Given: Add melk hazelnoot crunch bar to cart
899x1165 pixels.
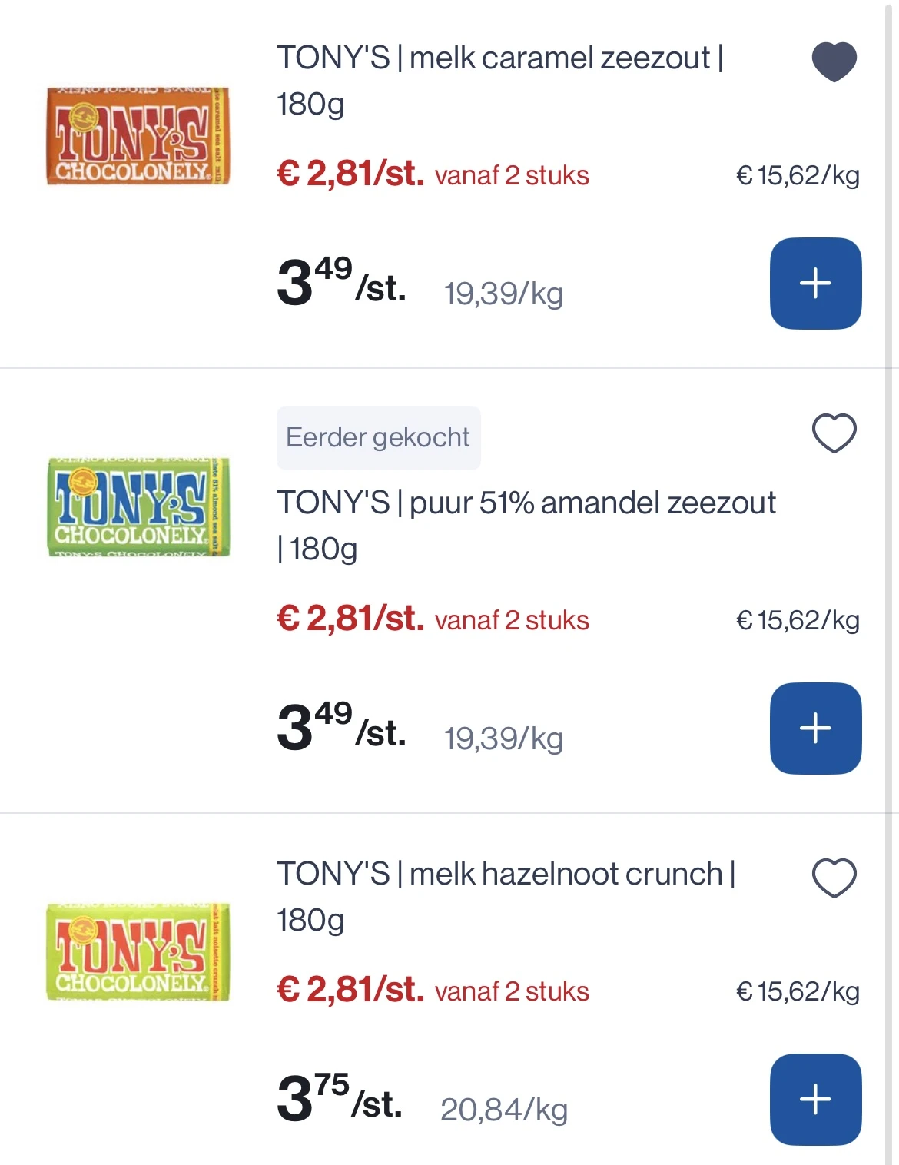Looking at the screenshot, I should [x=815, y=1100].
